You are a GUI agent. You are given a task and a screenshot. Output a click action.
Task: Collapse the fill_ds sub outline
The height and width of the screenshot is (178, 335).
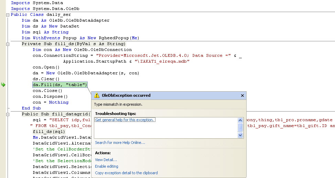coord(8,44)
